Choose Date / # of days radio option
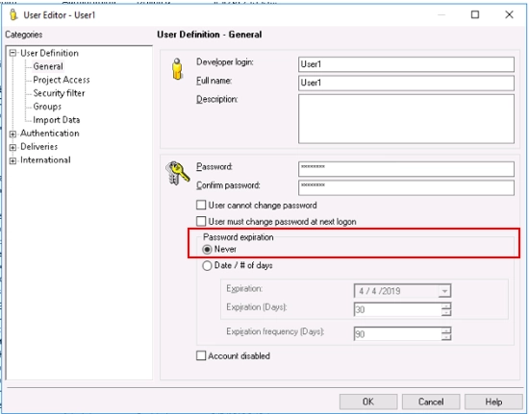Viewport: 529px width, 414px height. coord(207,266)
